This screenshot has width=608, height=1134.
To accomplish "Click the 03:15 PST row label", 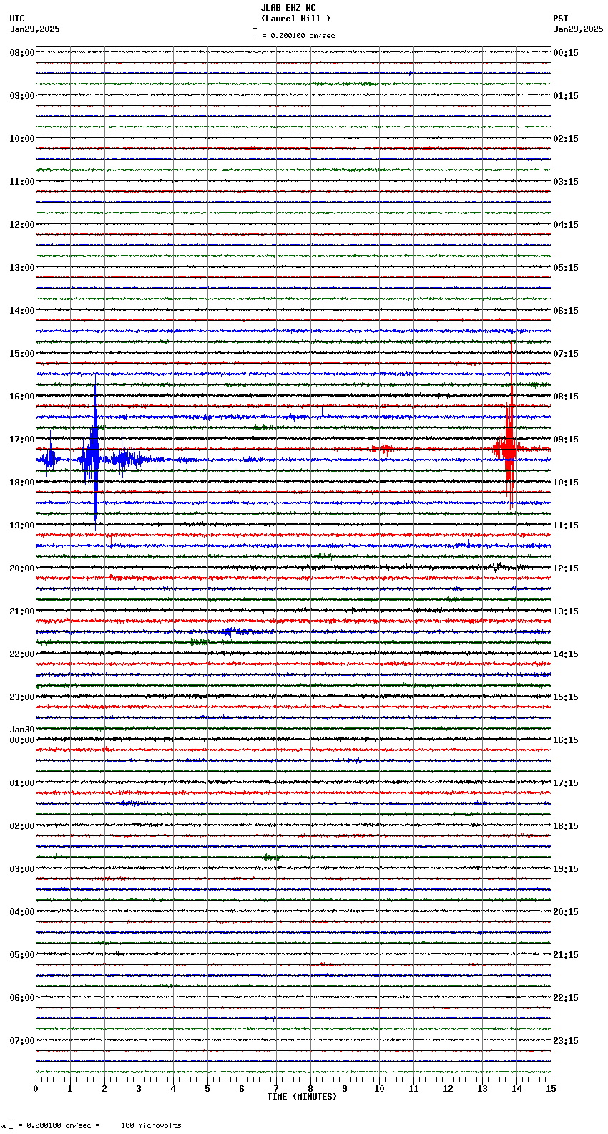I will (x=566, y=182).
